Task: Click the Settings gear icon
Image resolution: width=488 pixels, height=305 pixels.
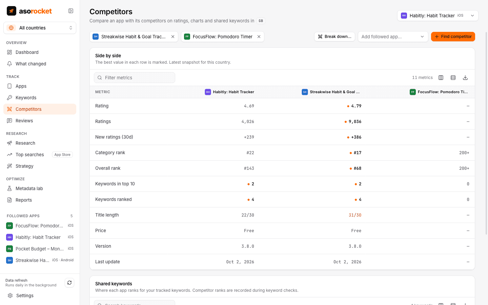Action: click(x=10, y=296)
